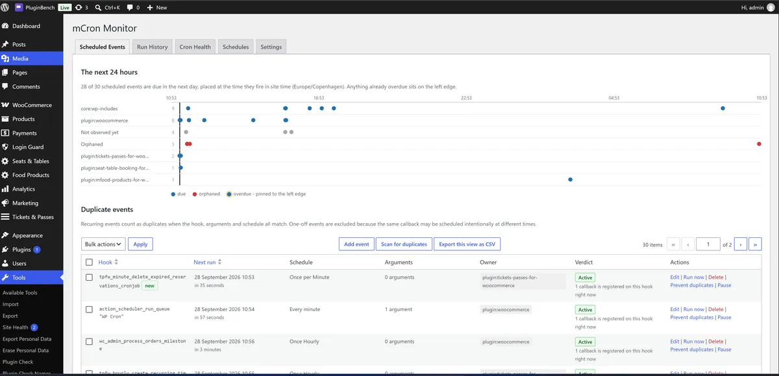Click the Payments sidebar icon

click(x=6, y=133)
